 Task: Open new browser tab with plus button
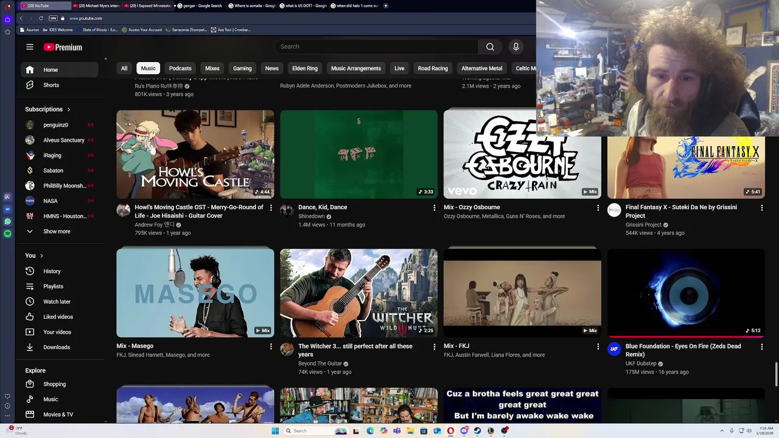tap(385, 5)
